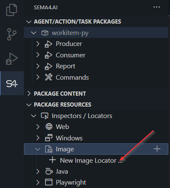Open the SEMA4.AI more actions ellipsis
This screenshot has height=188, width=170.
tap(157, 7)
